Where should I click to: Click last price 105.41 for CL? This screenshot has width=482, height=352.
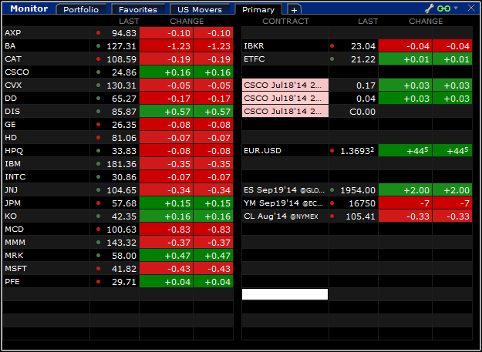click(360, 216)
